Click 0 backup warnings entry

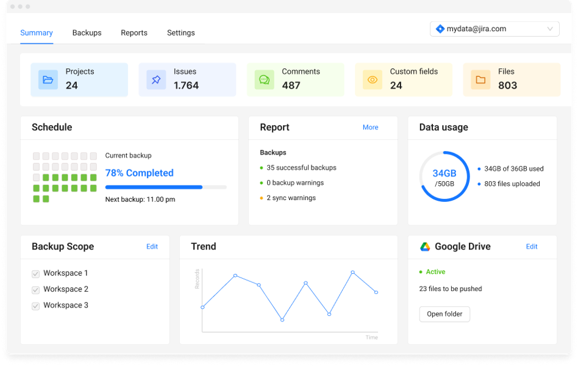click(295, 183)
